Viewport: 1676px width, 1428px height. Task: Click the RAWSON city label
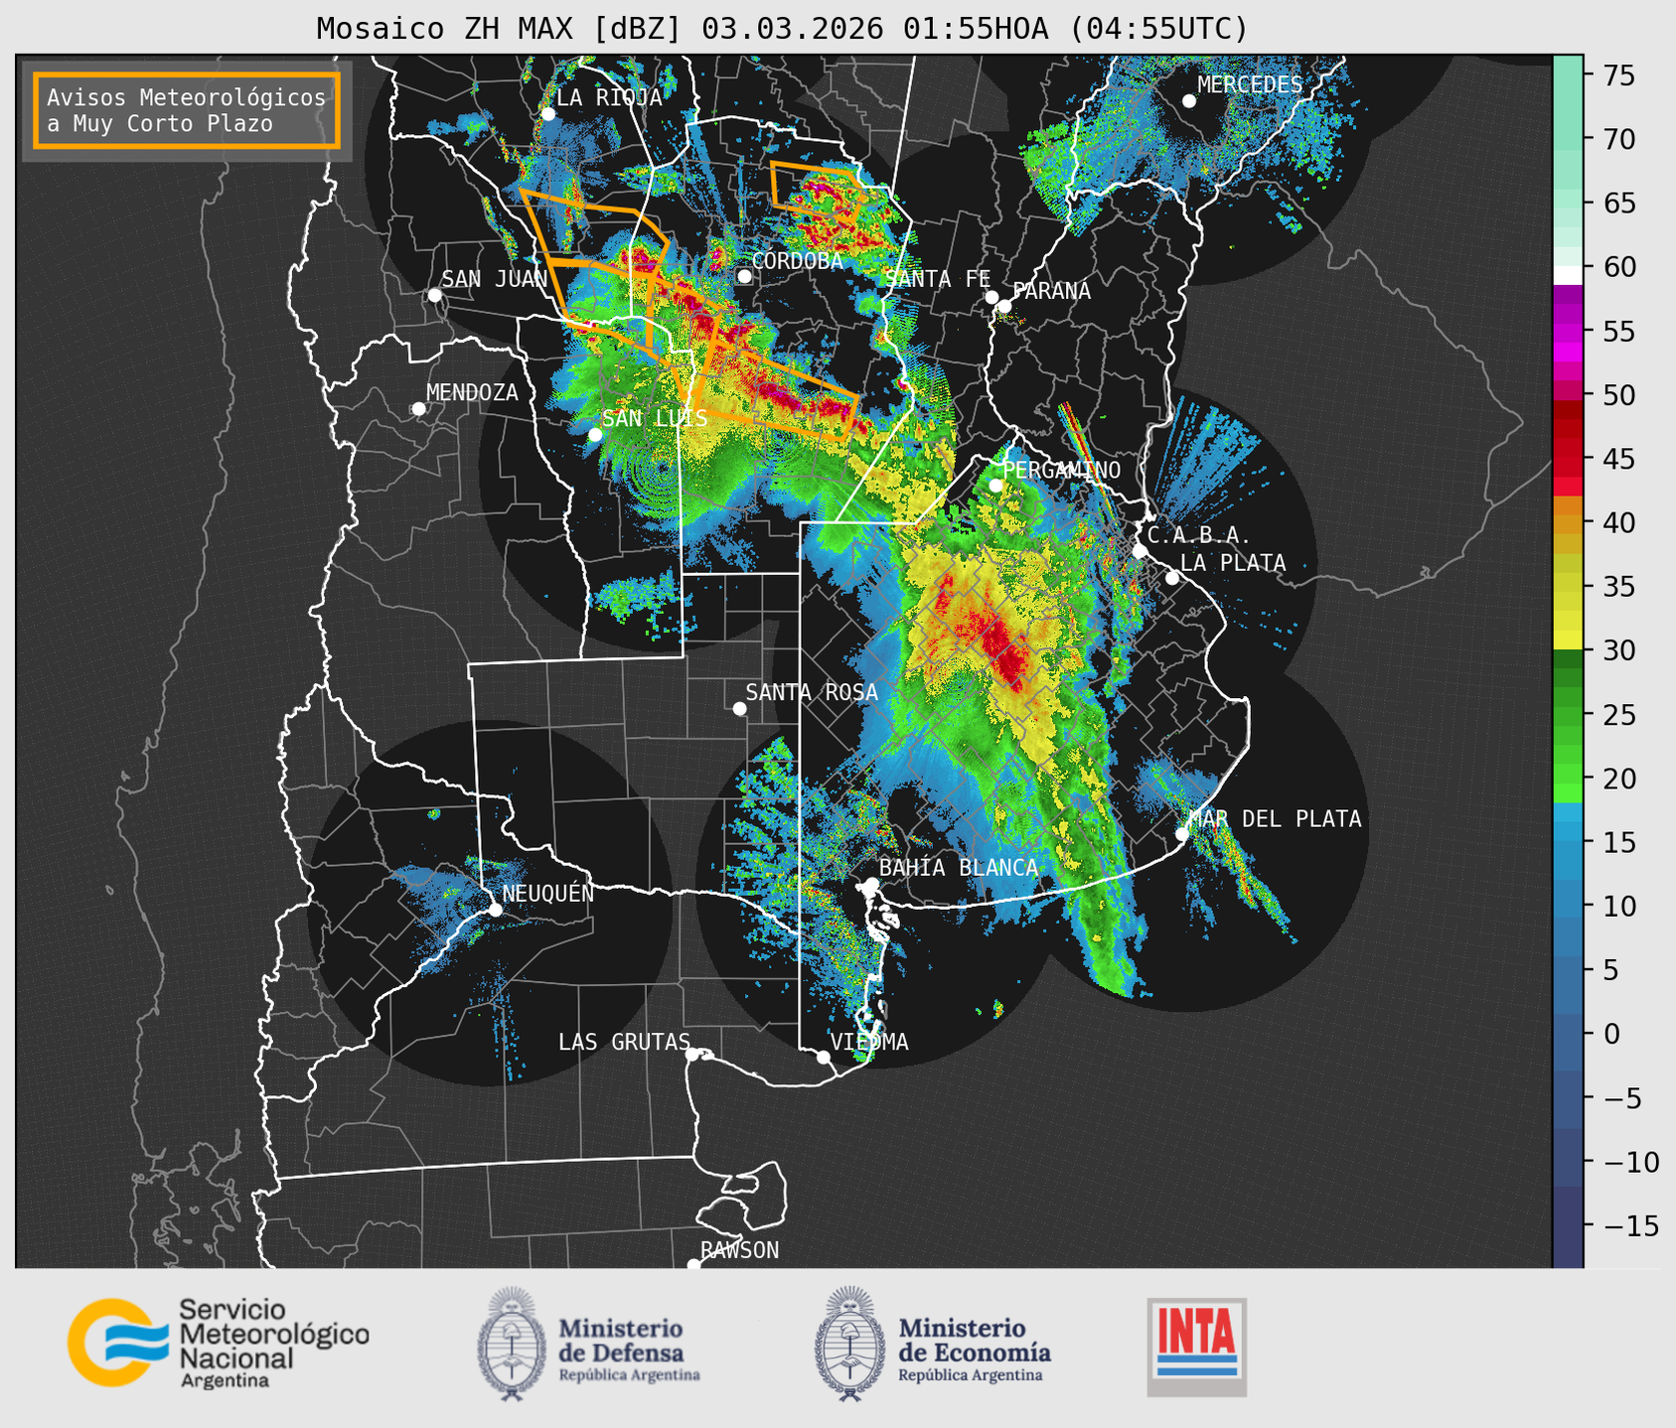click(x=739, y=1250)
